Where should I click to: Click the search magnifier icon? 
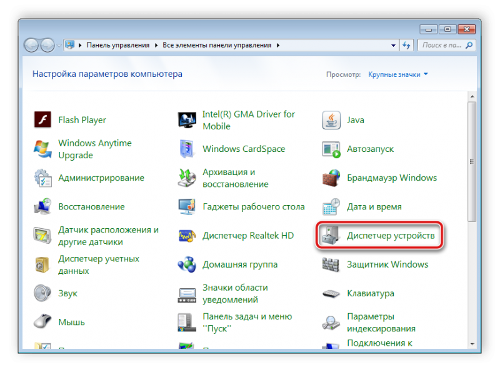(469, 45)
